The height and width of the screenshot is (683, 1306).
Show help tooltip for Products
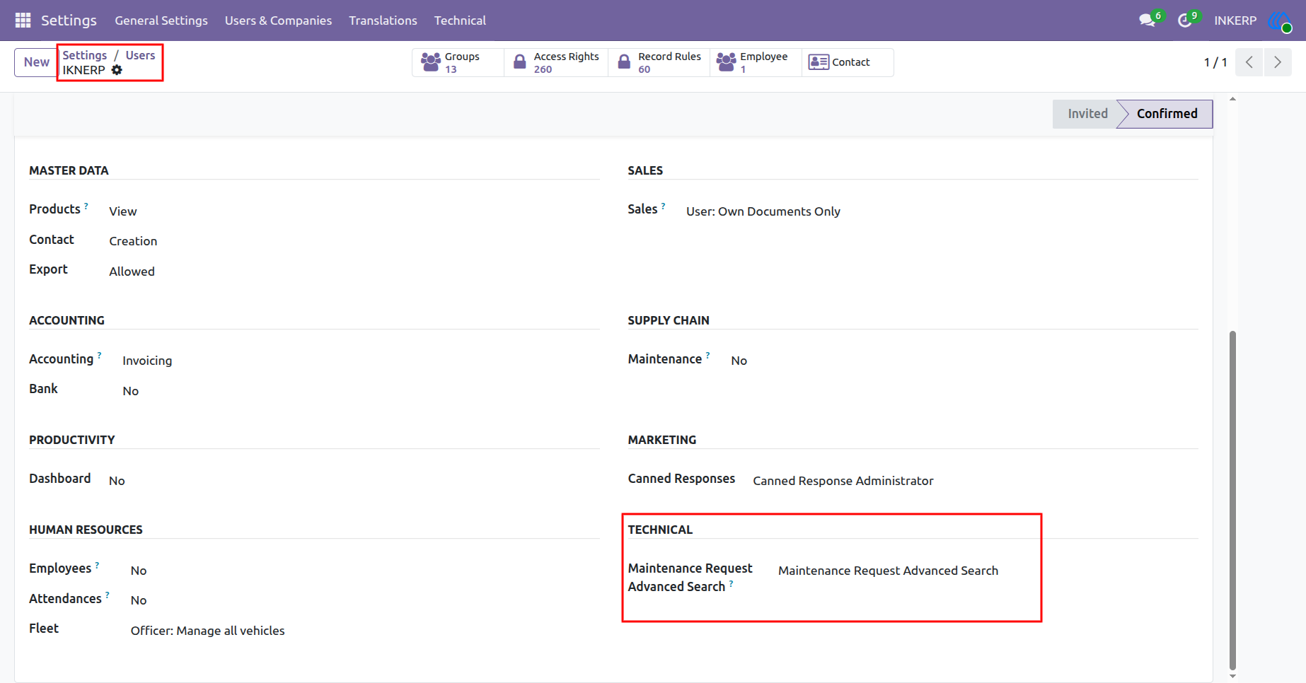(86, 206)
